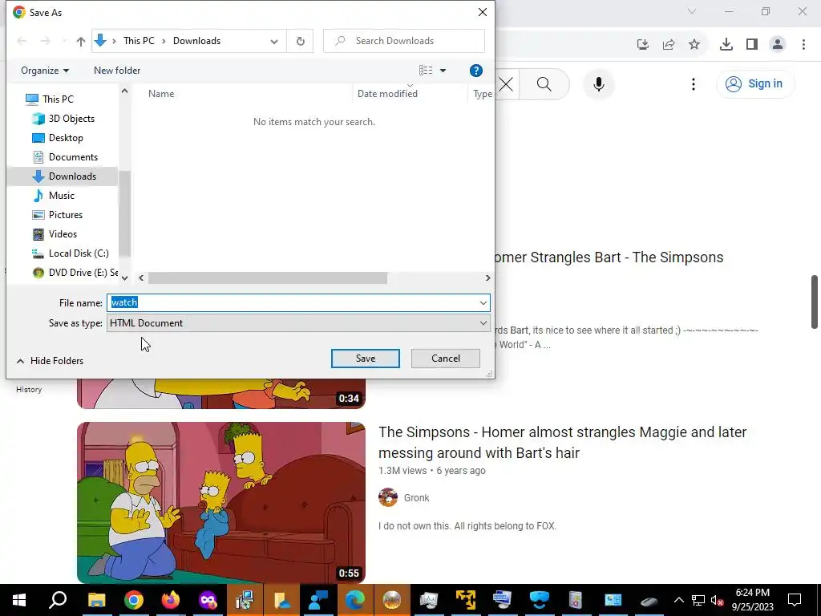The height and width of the screenshot is (616, 821).
Task: Click the Chrome install/download page icon in toolbar
Action: click(643, 45)
